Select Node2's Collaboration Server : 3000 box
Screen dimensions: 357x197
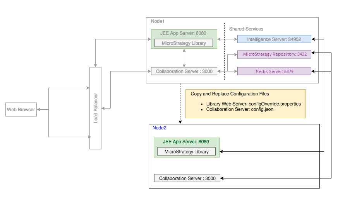coord(187,178)
